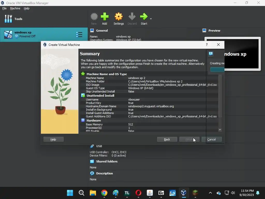Open the Start button dropdown arrow
The width and height of the screenshot is (265, 199).
(x=151, y=19)
